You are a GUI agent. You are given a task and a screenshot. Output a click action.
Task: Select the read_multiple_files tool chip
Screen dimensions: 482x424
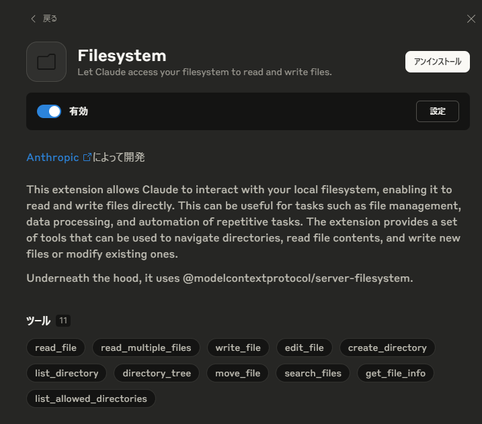146,348
